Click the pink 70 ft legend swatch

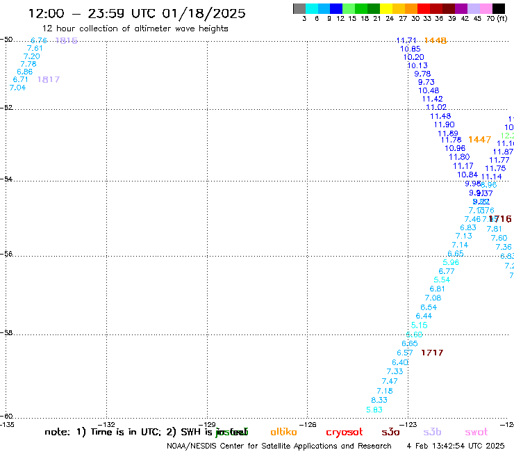486,8
